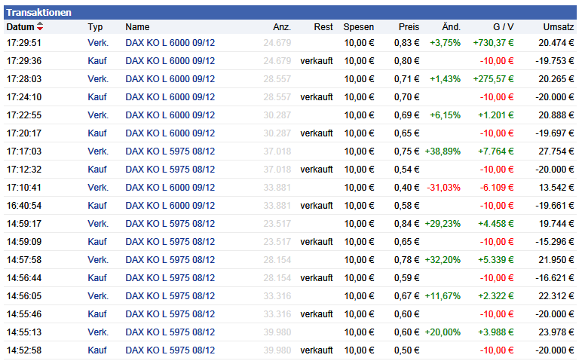Open DAX KO L 5975 08/12 from 17:17:03
Image resolution: width=582 pixels, height=364 pixels.
coord(170,151)
